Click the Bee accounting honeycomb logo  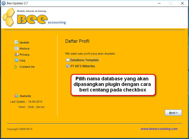click(x=8, y=17)
